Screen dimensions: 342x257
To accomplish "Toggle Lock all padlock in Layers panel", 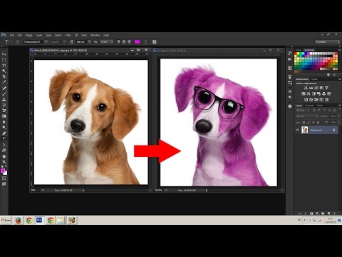I will 318,122.
